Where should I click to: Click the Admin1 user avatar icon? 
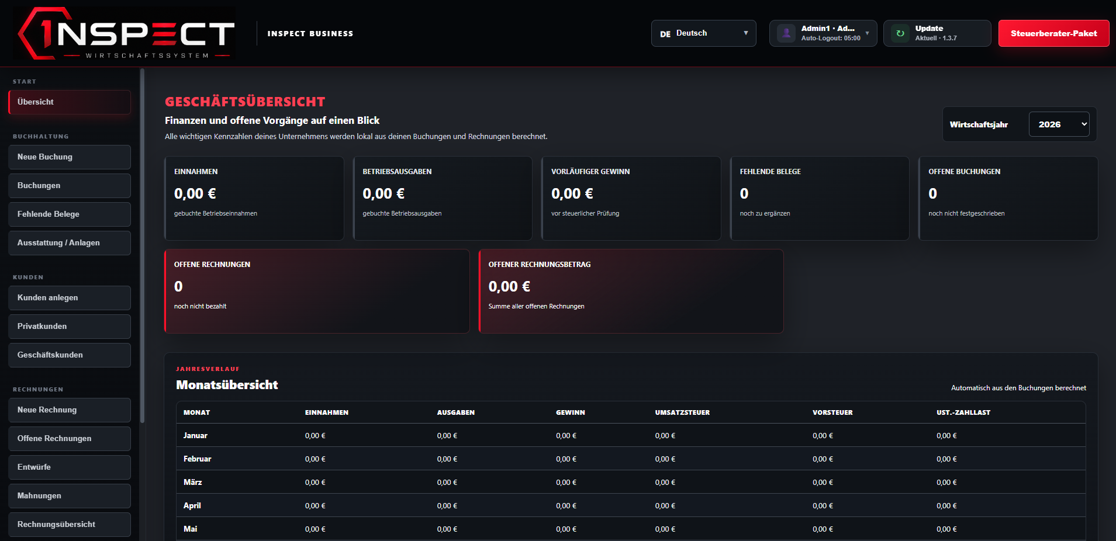786,33
